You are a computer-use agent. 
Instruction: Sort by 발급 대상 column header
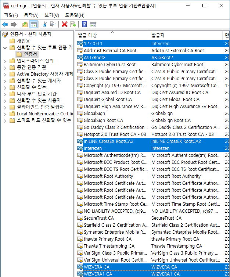[112, 35]
